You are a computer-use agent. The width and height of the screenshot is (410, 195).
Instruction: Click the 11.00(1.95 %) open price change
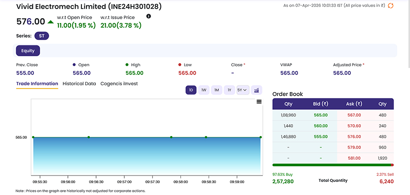[x=77, y=25]
